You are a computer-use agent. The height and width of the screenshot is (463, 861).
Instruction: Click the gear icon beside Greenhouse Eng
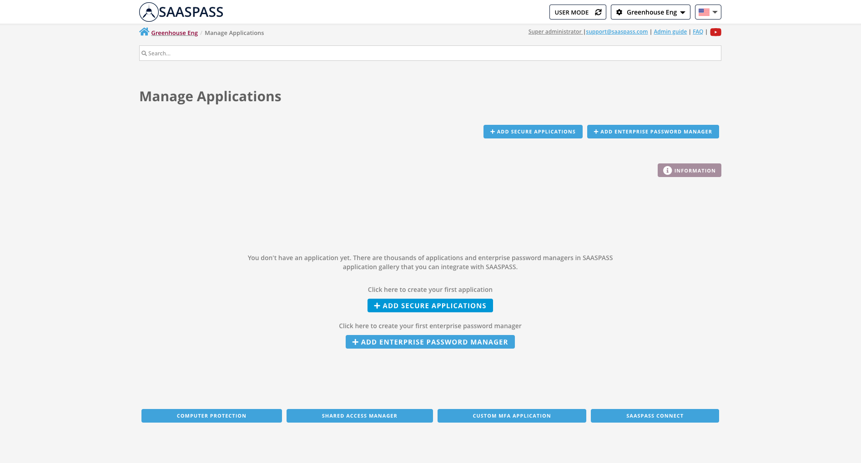[x=619, y=12]
